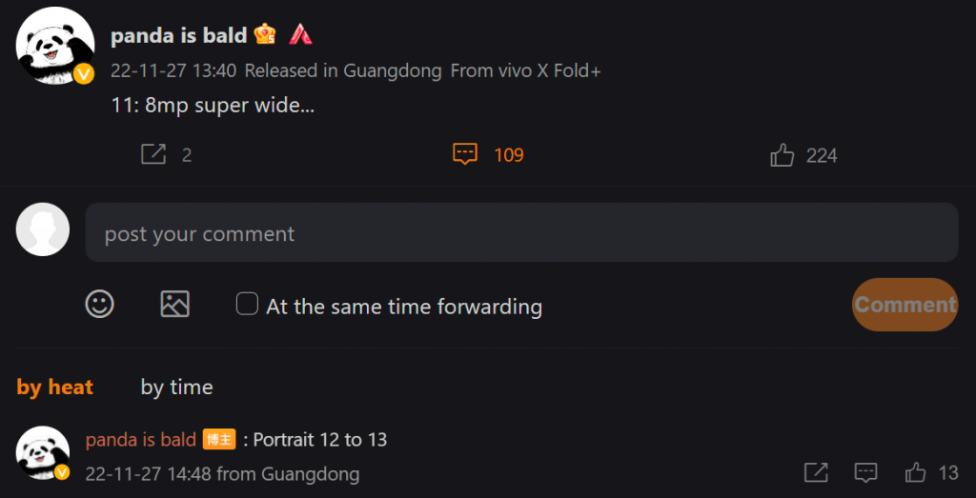Open "panda is bald" profile from post header

(x=179, y=37)
